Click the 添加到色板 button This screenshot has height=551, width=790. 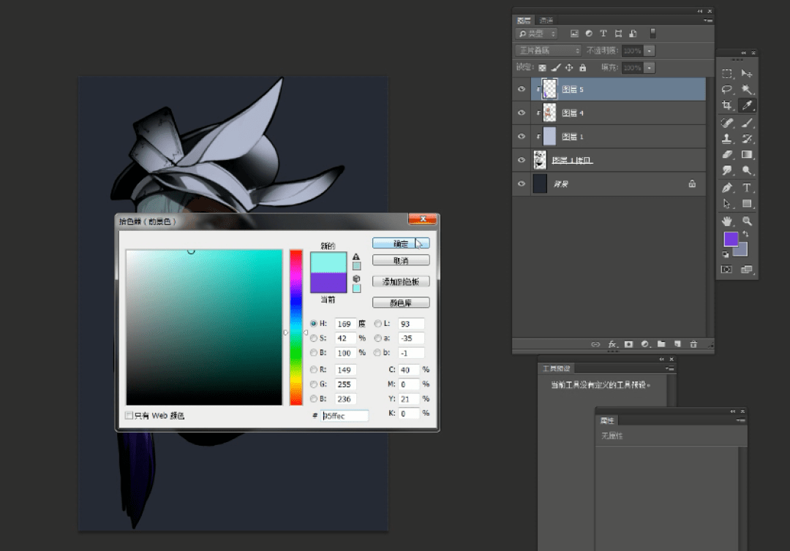tap(400, 281)
